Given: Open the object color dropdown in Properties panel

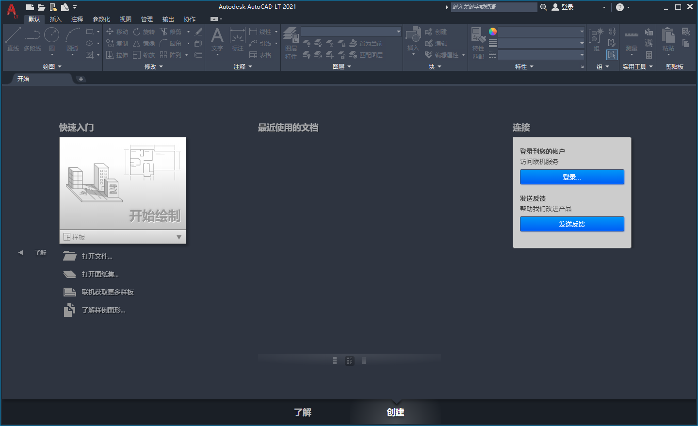Looking at the screenshot, I should click(x=581, y=32).
